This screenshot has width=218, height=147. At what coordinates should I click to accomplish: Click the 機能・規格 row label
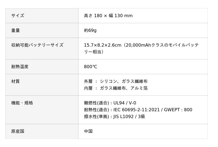[22, 103]
